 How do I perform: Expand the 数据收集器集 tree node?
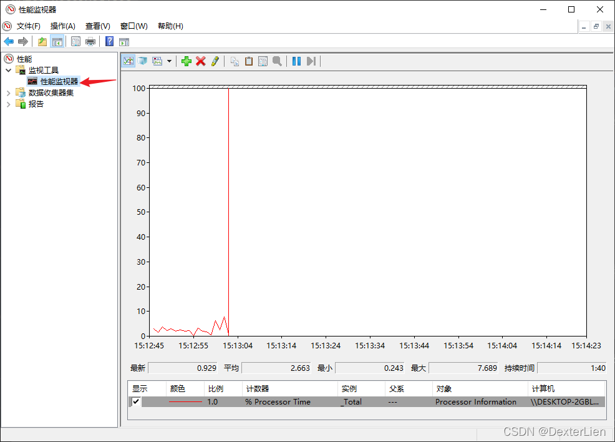point(8,93)
